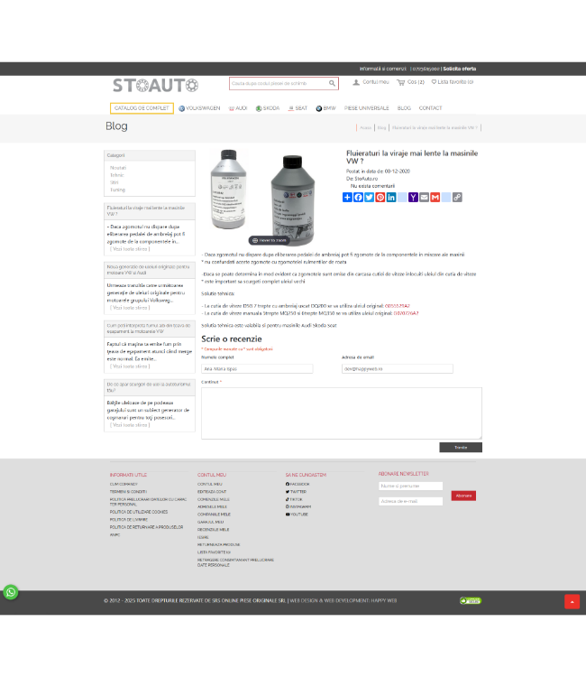Select Stiri category

(x=114, y=182)
